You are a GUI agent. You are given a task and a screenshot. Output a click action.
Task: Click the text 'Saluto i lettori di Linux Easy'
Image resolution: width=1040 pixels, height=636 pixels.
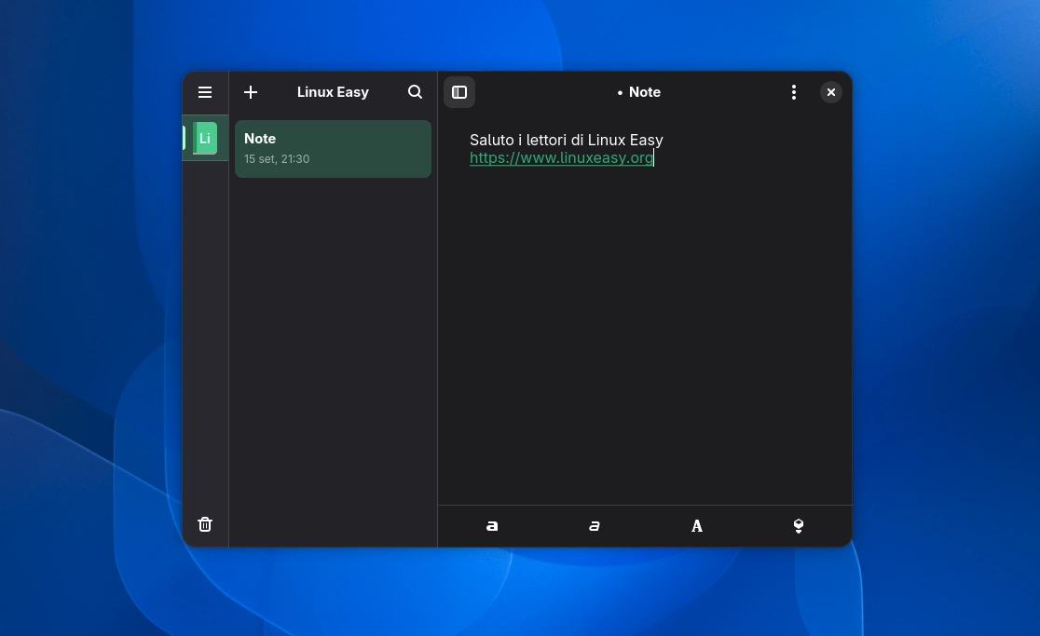coord(567,140)
